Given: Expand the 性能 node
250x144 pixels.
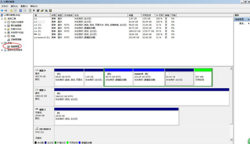Looking at the screenshot, I should point(5,36).
